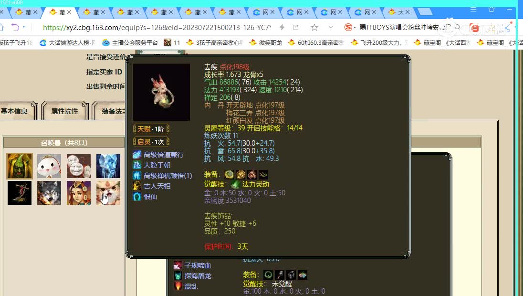Open the bookmark labeled 11
The width and height of the screenshot is (523, 296).
click(172, 42)
